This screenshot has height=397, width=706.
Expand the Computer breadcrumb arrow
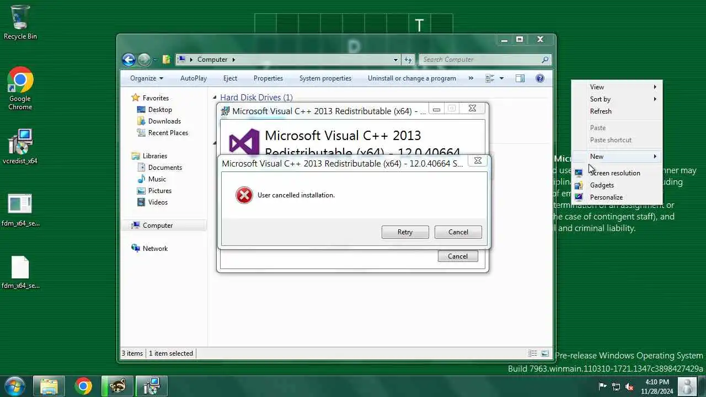(233, 60)
